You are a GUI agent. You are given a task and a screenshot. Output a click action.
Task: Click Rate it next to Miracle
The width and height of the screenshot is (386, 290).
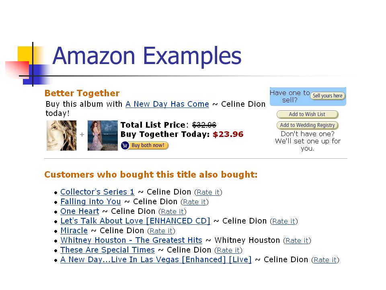click(x=161, y=231)
